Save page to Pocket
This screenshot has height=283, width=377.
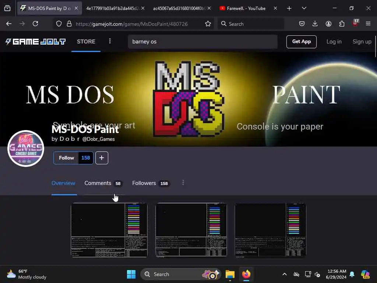[302, 24]
